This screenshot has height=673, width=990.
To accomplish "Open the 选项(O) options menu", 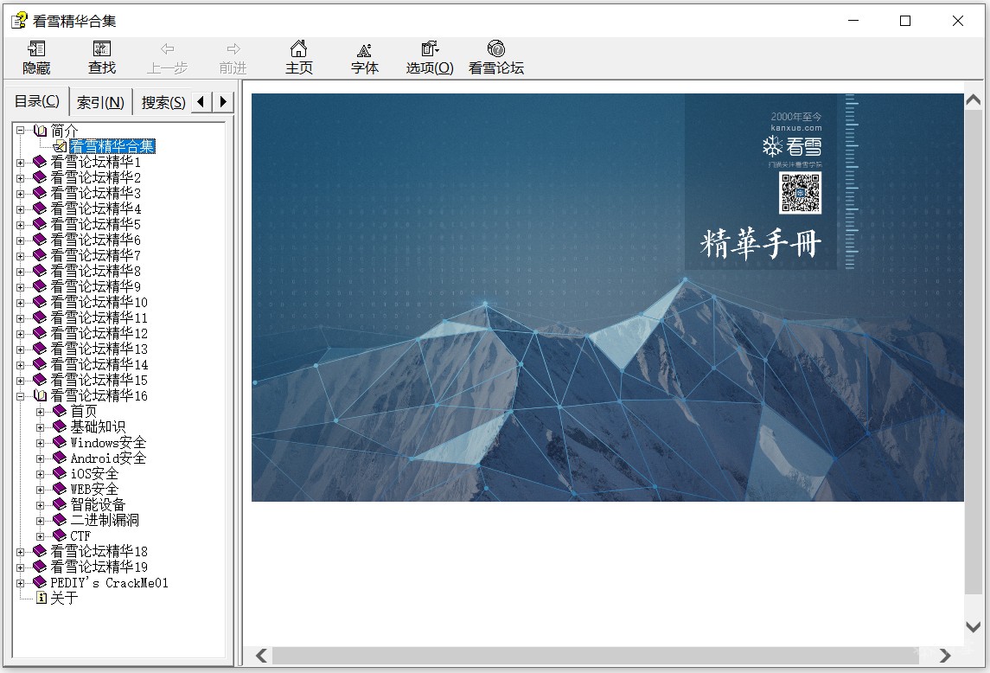I will click(430, 57).
